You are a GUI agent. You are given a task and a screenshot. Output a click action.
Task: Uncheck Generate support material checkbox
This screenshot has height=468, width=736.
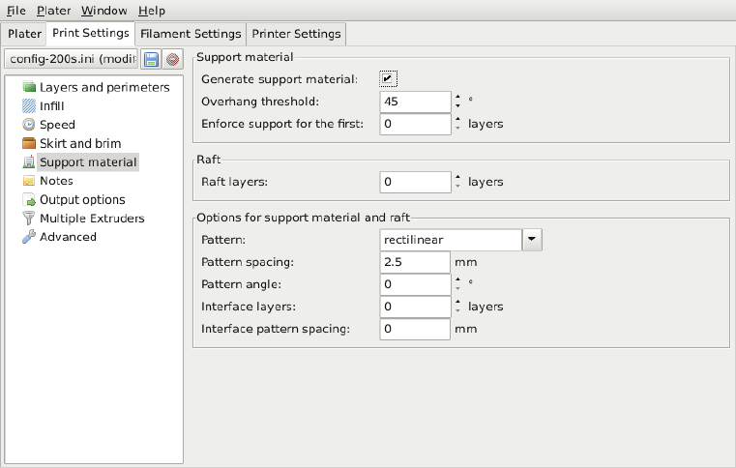pos(389,78)
